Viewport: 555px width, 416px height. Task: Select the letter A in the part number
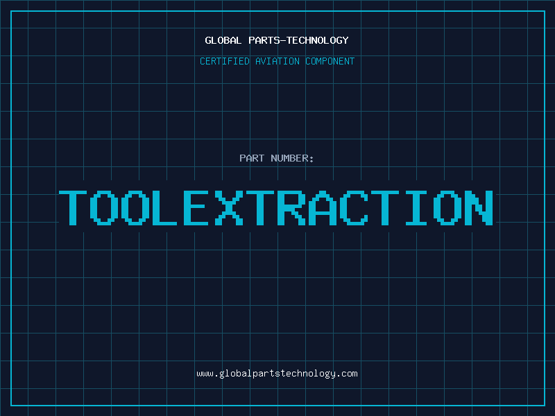point(323,207)
